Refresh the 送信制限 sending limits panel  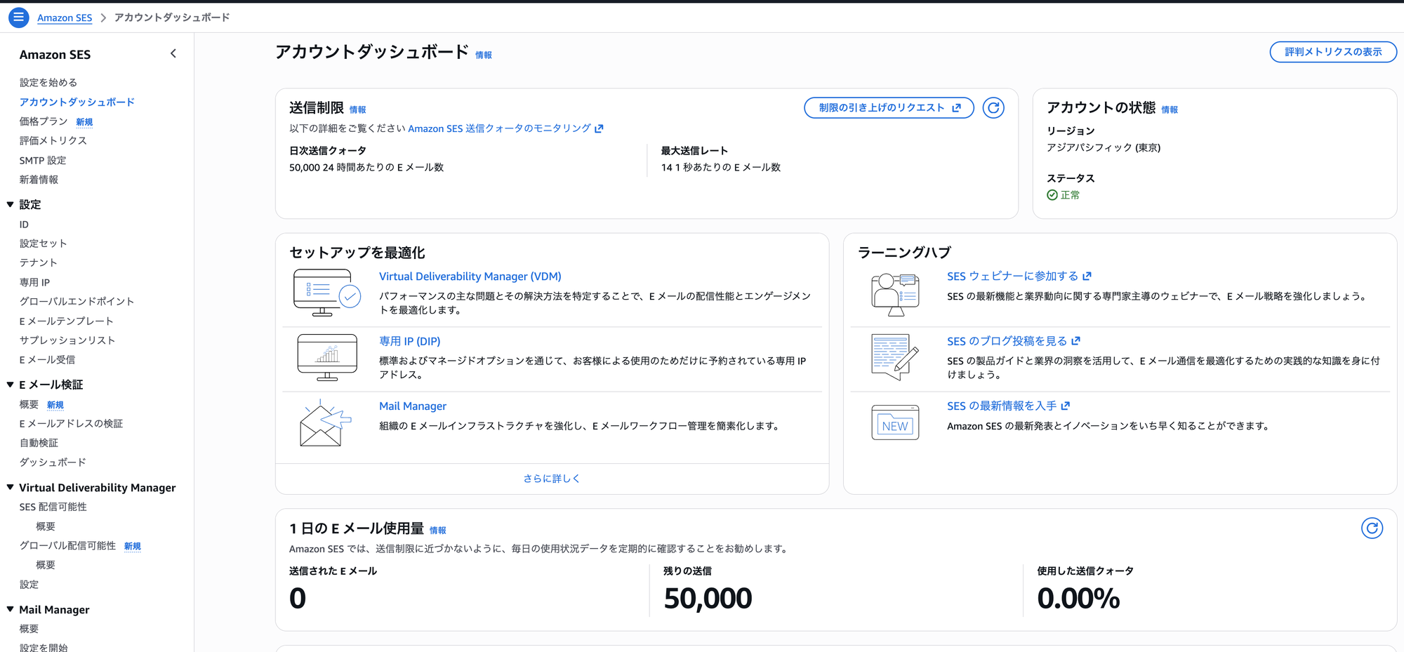(x=993, y=108)
